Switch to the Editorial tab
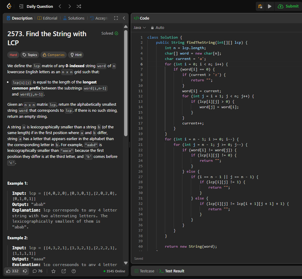302x279 pixels. pyautogui.click(x=47, y=18)
